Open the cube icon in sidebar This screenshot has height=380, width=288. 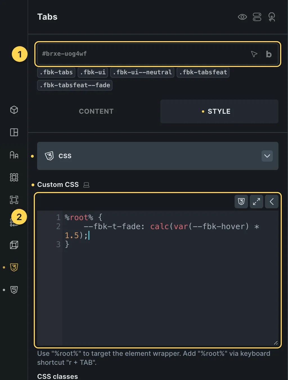[x=14, y=110]
